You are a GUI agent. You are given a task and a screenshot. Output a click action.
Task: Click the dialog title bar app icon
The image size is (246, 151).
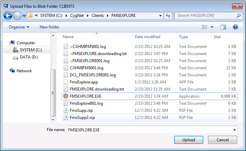pyautogui.click(x=6, y=6)
